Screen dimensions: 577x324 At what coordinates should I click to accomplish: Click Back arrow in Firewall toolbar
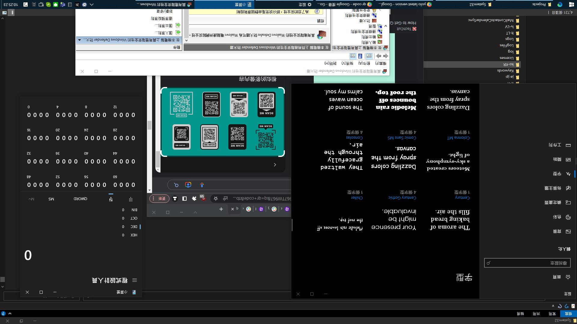[x=386, y=56]
